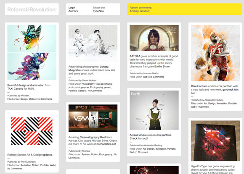The width and height of the screenshot is (244, 174).
Task: Open the red and black striped artwork
Action: [32, 131]
